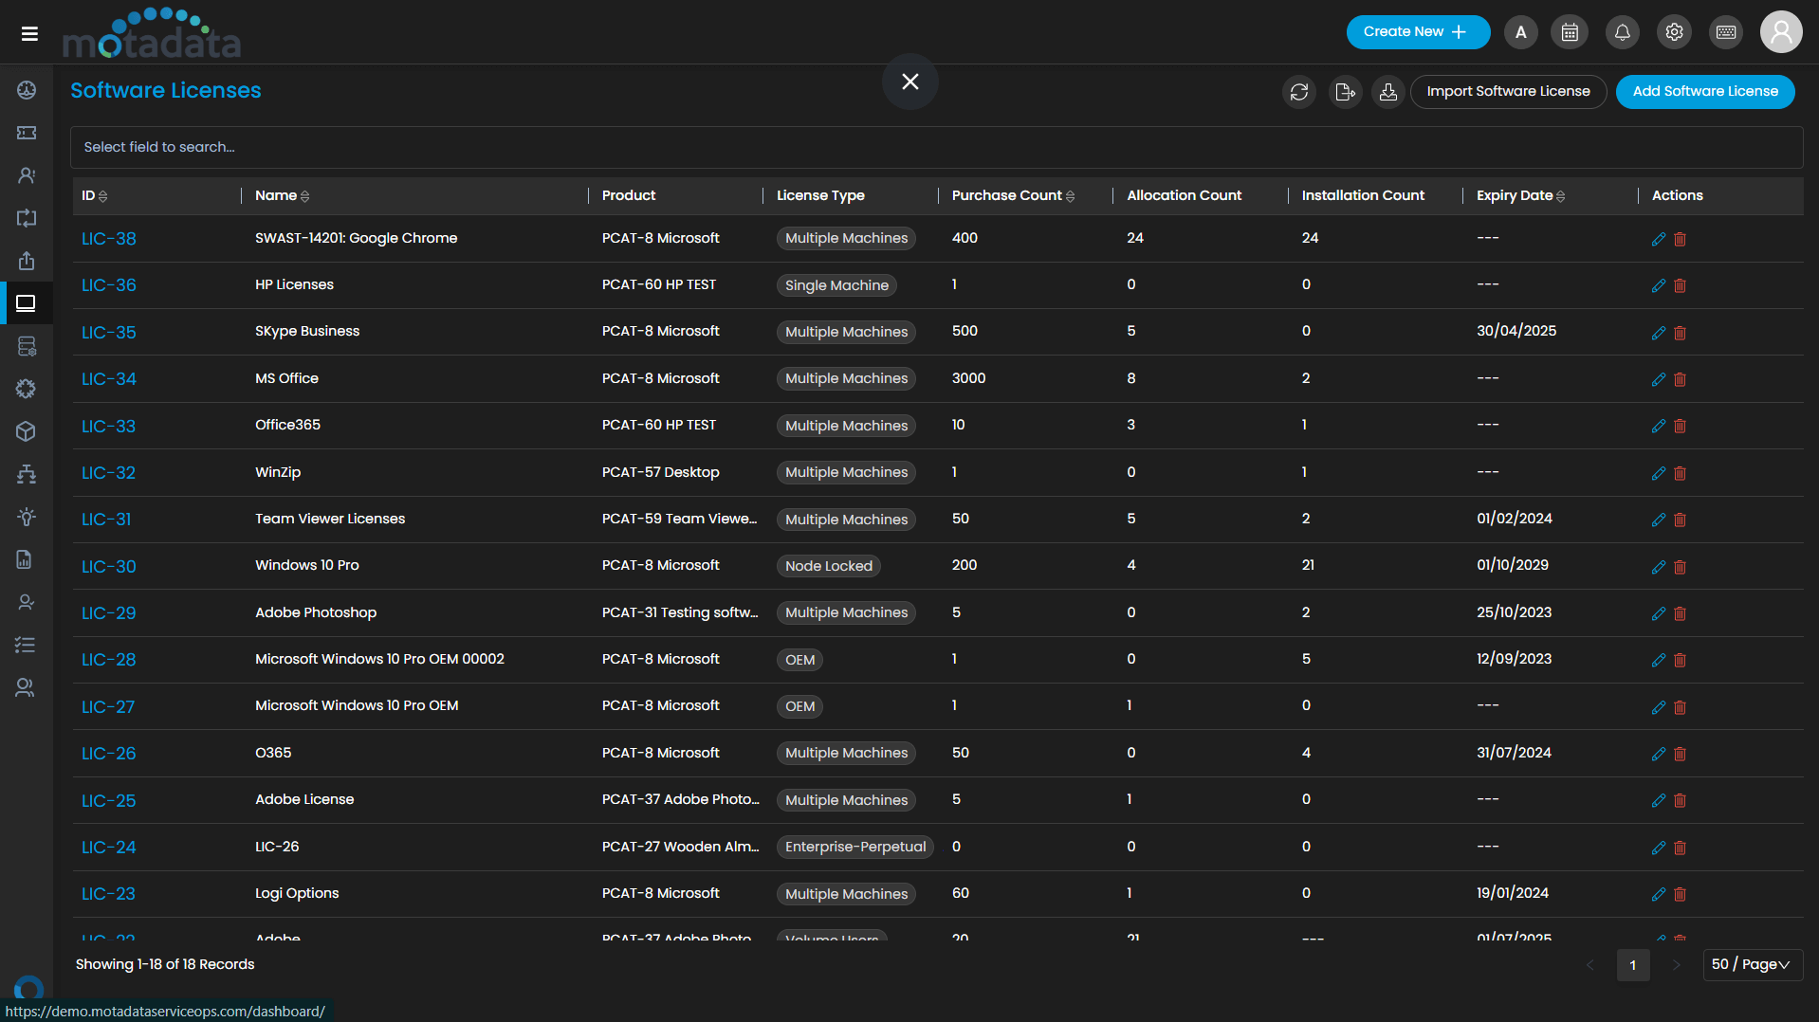The width and height of the screenshot is (1819, 1022).
Task: Click the next page arrow
Action: 1676,965
